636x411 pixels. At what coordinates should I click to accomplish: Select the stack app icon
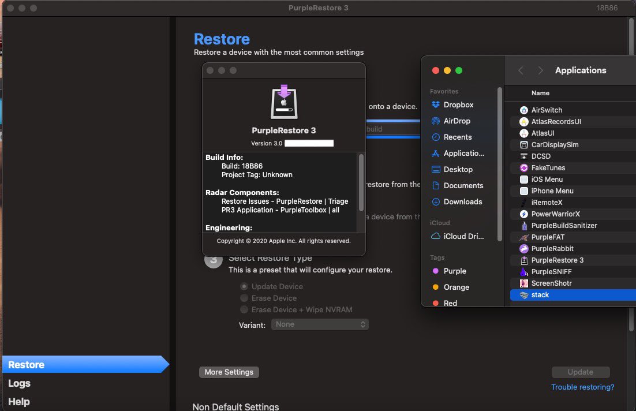coord(523,295)
